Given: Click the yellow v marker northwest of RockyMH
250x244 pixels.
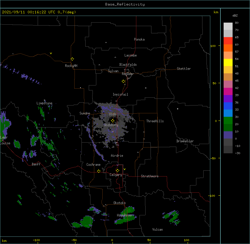Looking at the screenshot, I should (x=51, y=53).
